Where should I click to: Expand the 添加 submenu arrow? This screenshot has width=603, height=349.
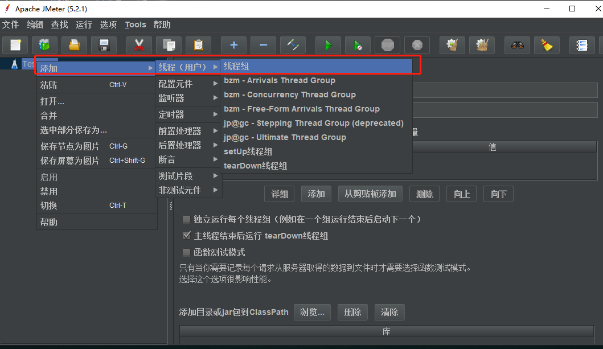click(150, 68)
